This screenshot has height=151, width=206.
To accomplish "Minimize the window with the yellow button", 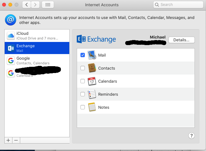I will (10, 5).
